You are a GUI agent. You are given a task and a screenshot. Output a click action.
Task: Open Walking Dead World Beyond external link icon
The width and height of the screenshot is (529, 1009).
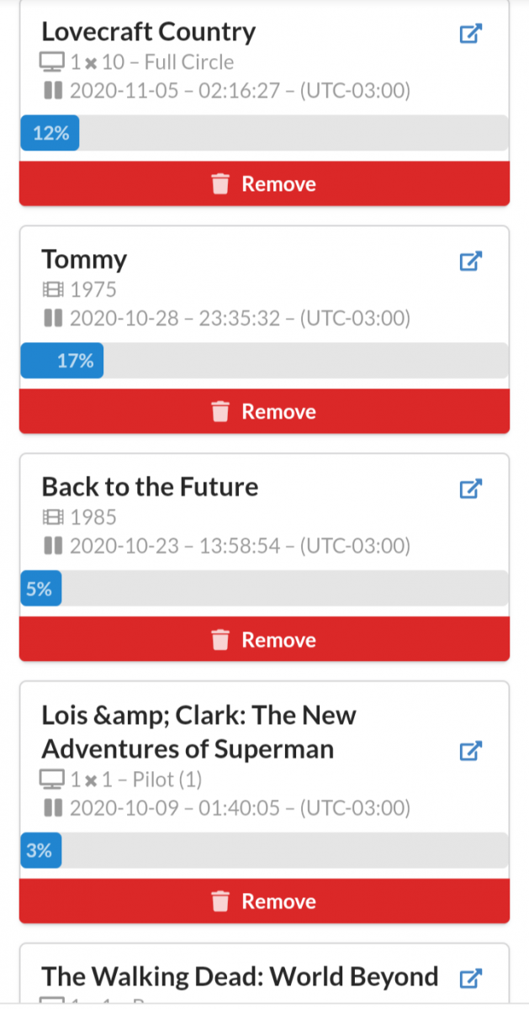(470, 978)
